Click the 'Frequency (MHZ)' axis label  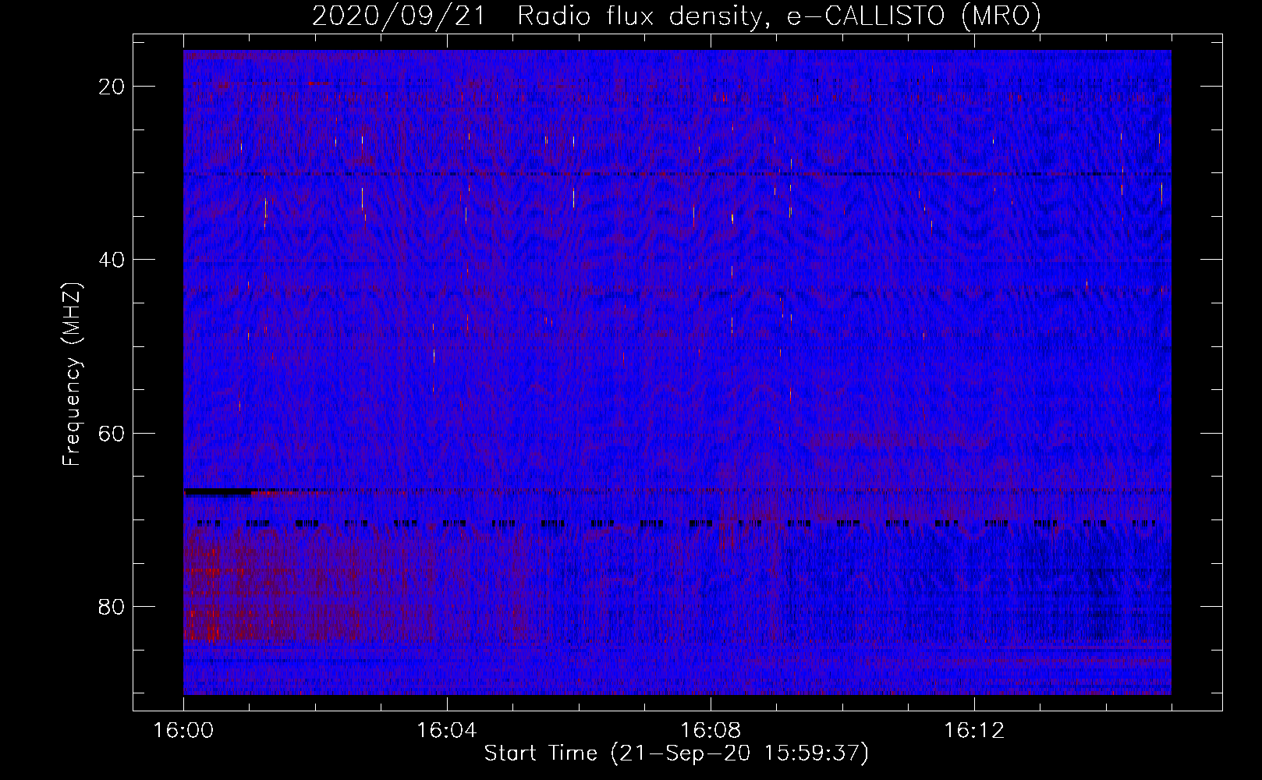(72, 374)
